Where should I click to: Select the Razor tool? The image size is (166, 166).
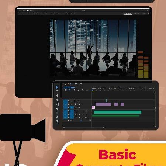(57, 100)
